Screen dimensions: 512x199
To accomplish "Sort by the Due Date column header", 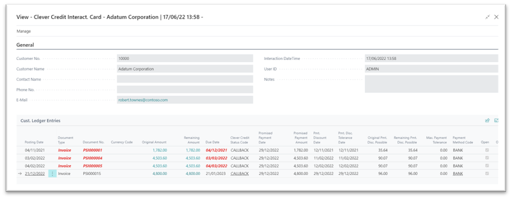I will 213,142.
